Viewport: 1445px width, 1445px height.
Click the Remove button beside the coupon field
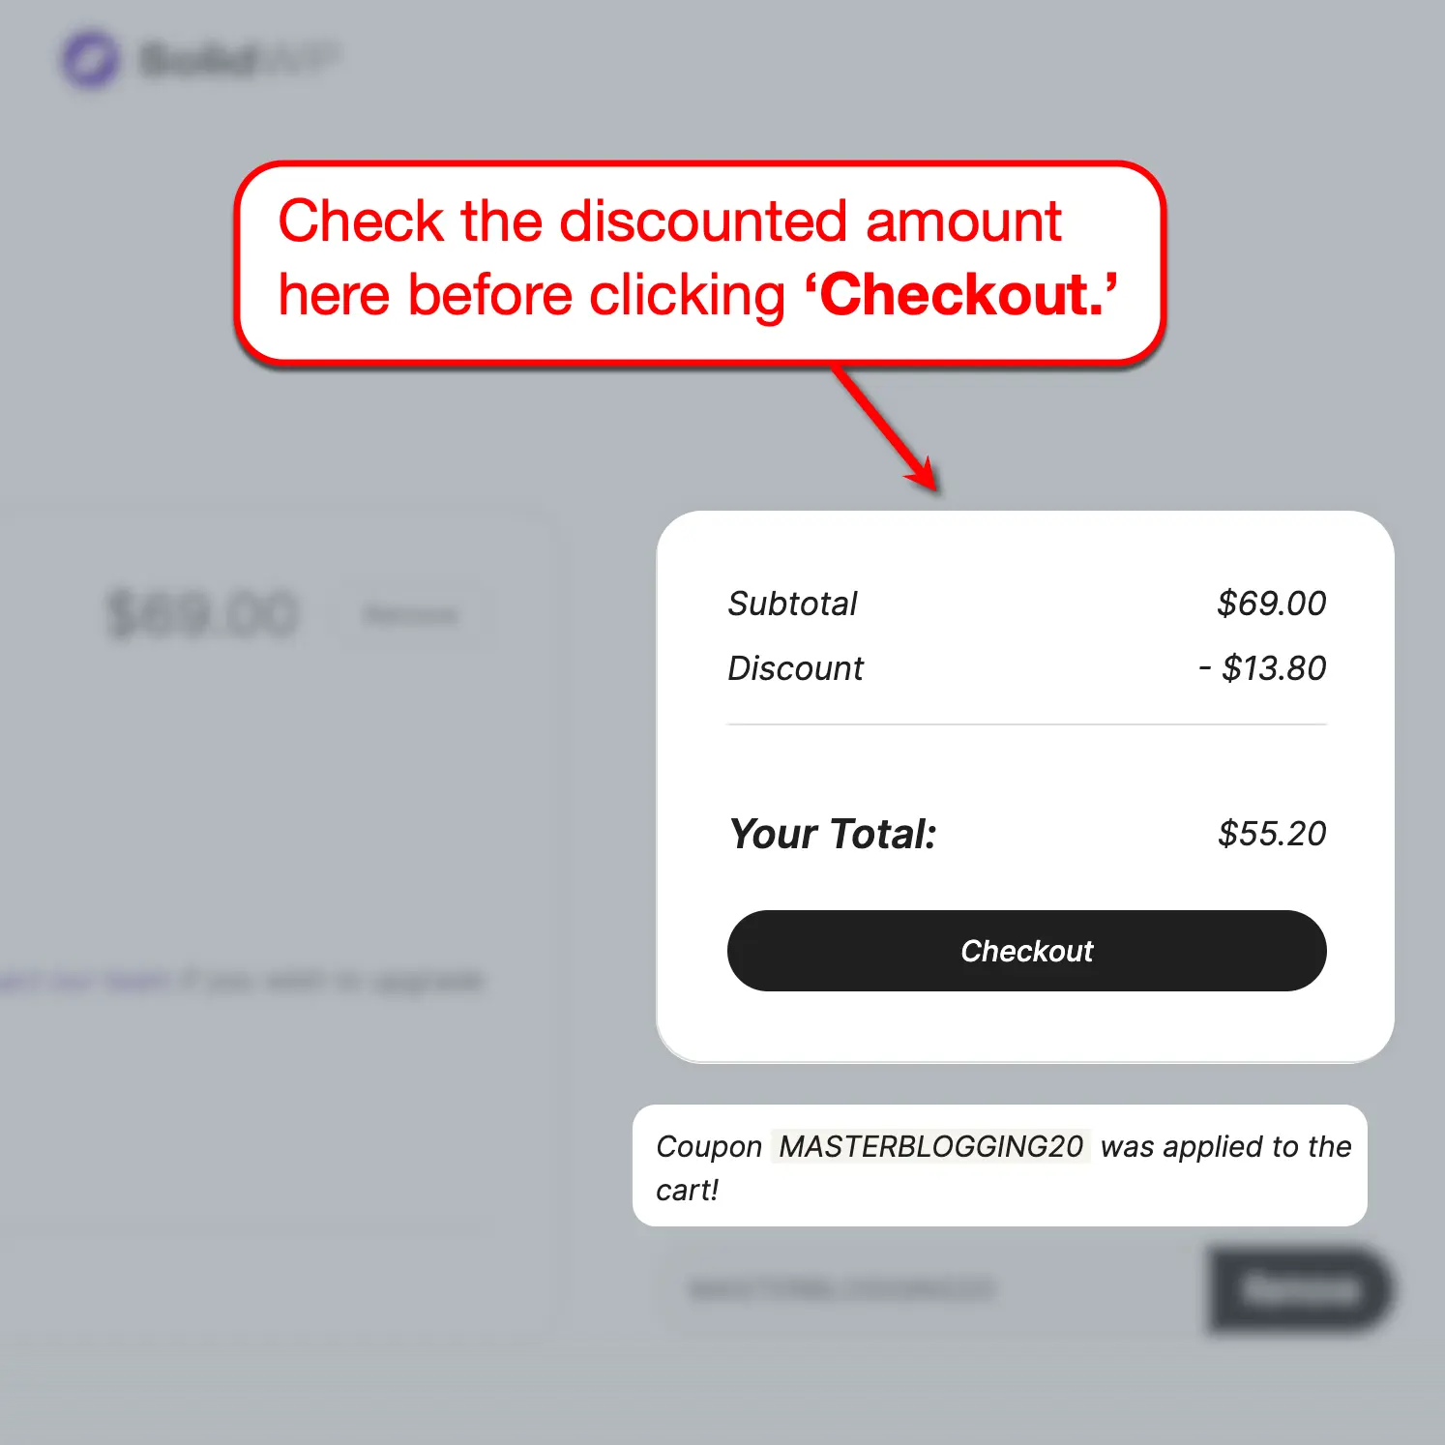(x=1300, y=1289)
